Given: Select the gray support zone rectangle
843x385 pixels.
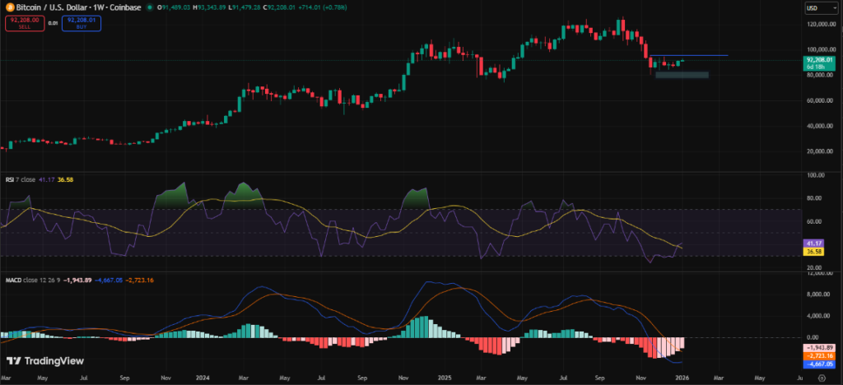Looking at the screenshot, I should 682,75.
